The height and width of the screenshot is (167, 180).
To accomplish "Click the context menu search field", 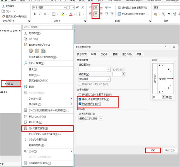I will (x=47, y=27).
